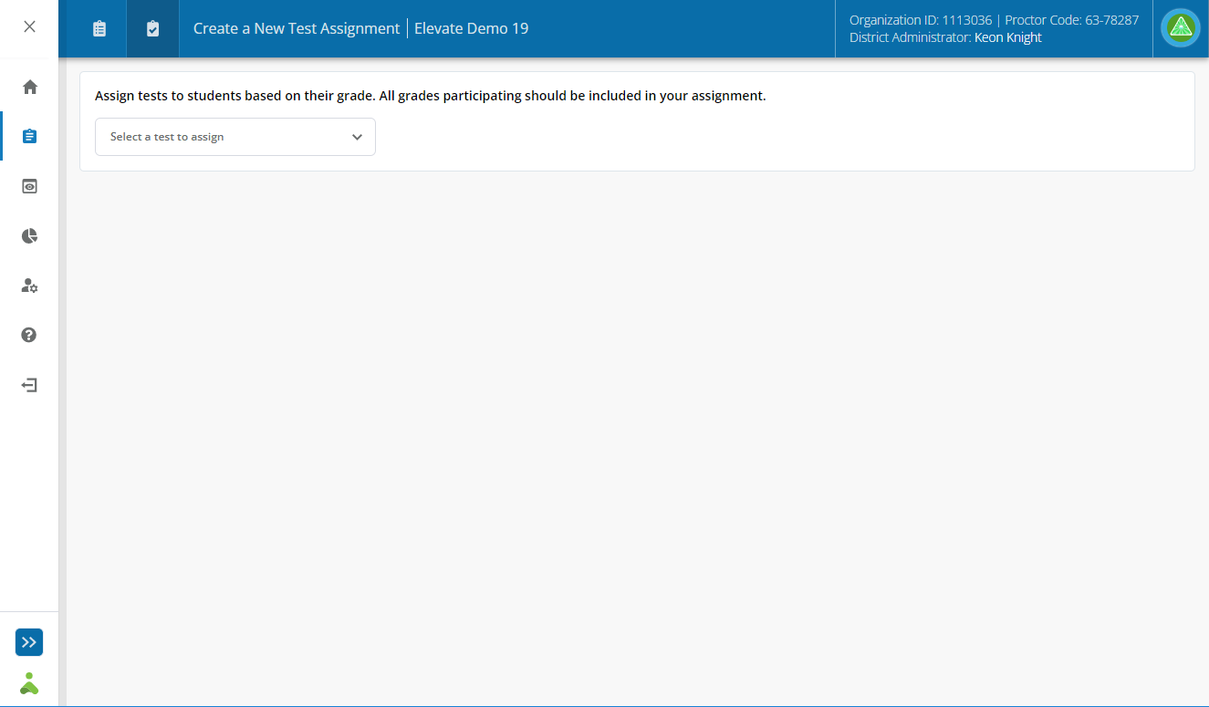Click the 'Elevate Demo 19' header label
This screenshot has height=707, width=1209.
[x=471, y=28]
